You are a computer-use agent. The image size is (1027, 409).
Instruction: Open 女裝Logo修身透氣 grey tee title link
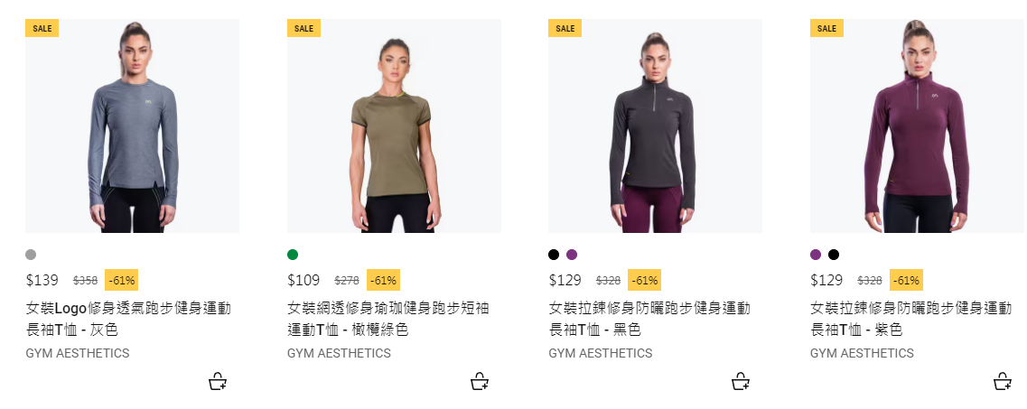point(128,319)
